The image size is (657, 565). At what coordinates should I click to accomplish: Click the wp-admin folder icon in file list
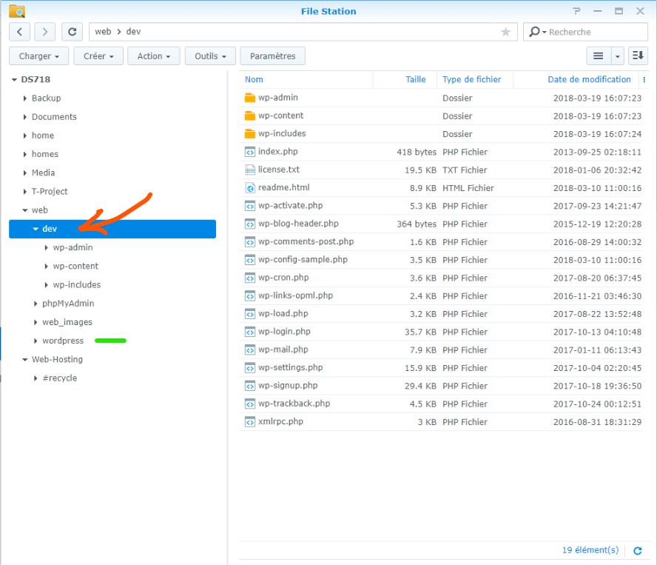click(250, 98)
